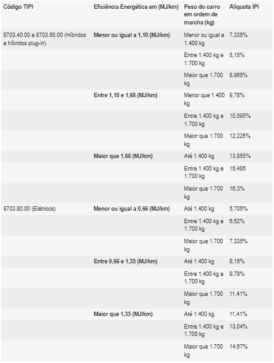Select the Maior que 1,68 (MJ/km) cell
This screenshot has width=274, height=363.
point(123,156)
